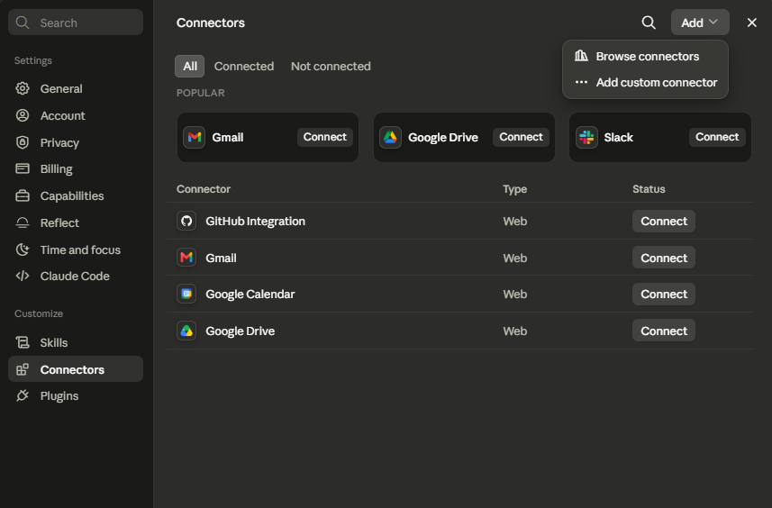Open the Add dropdown button
Viewport: 772px width, 508px height.
(700, 23)
